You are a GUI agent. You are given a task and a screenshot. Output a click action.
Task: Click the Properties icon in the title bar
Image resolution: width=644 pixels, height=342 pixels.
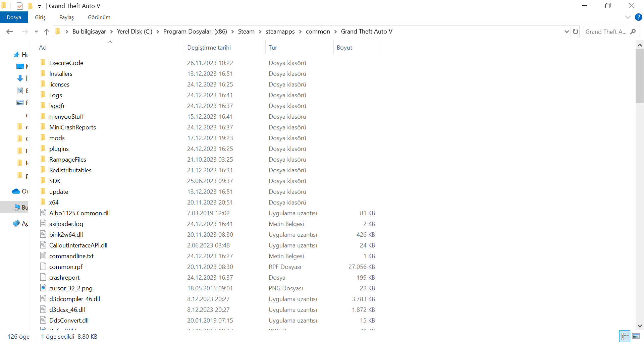point(19,6)
